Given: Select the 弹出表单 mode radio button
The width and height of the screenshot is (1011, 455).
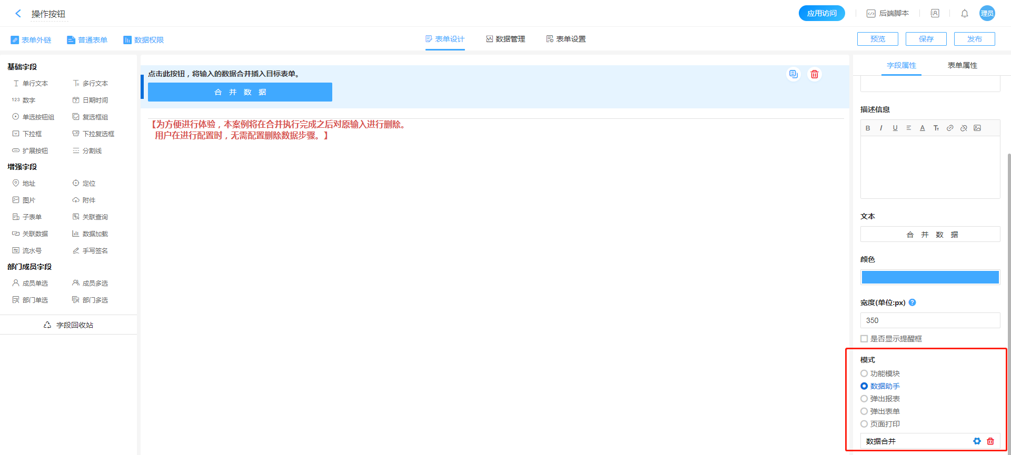Looking at the screenshot, I should tap(864, 411).
